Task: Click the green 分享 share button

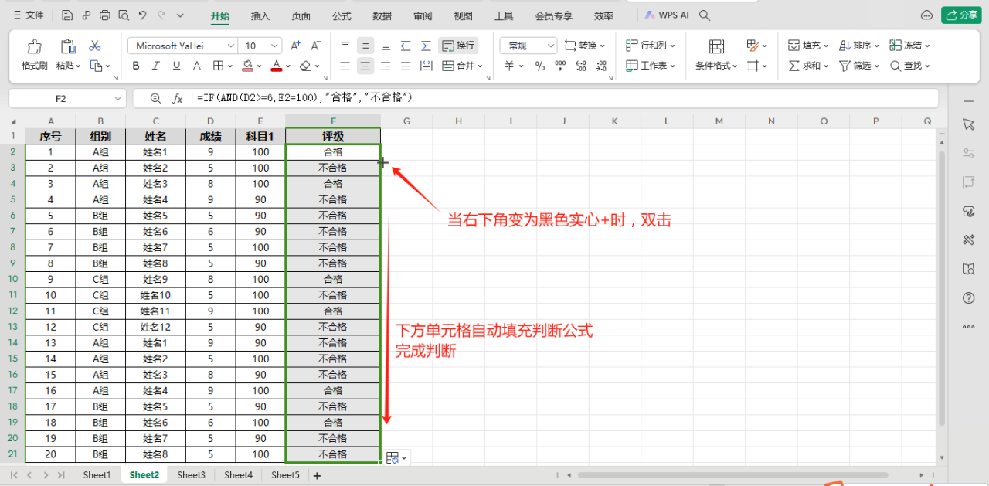Action: (x=961, y=15)
